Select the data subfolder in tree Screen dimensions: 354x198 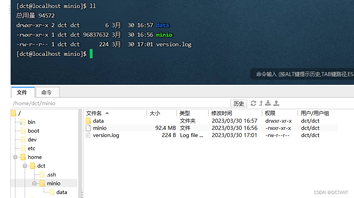62,192
